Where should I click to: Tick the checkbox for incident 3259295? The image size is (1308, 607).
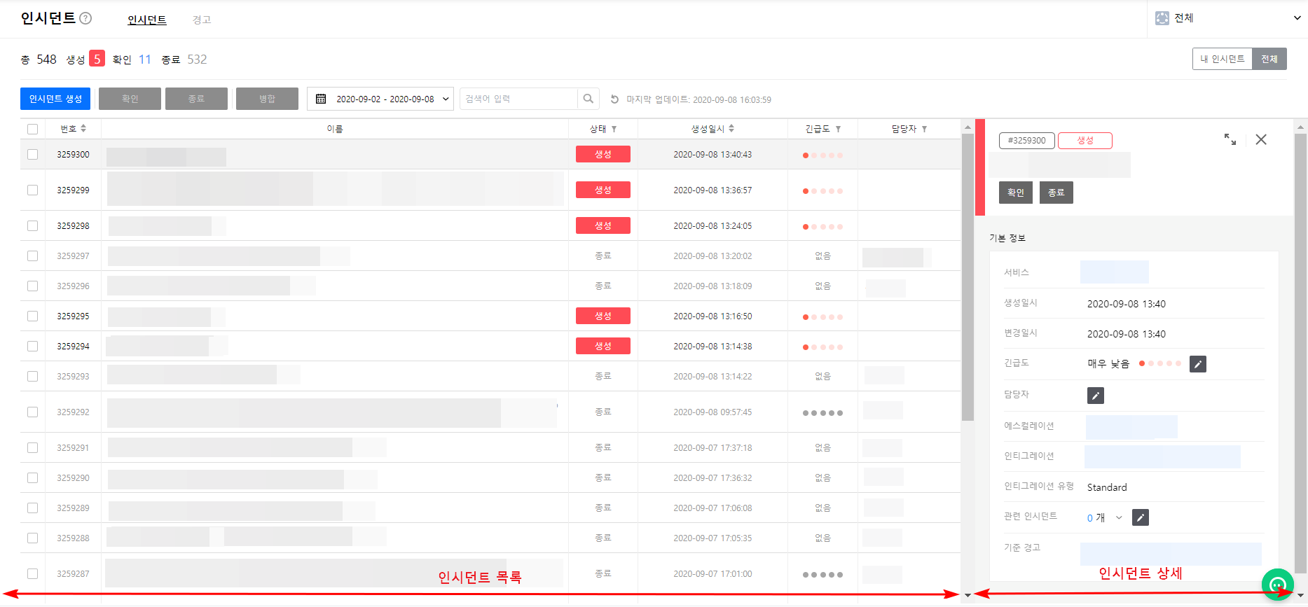tap(32, 316)
